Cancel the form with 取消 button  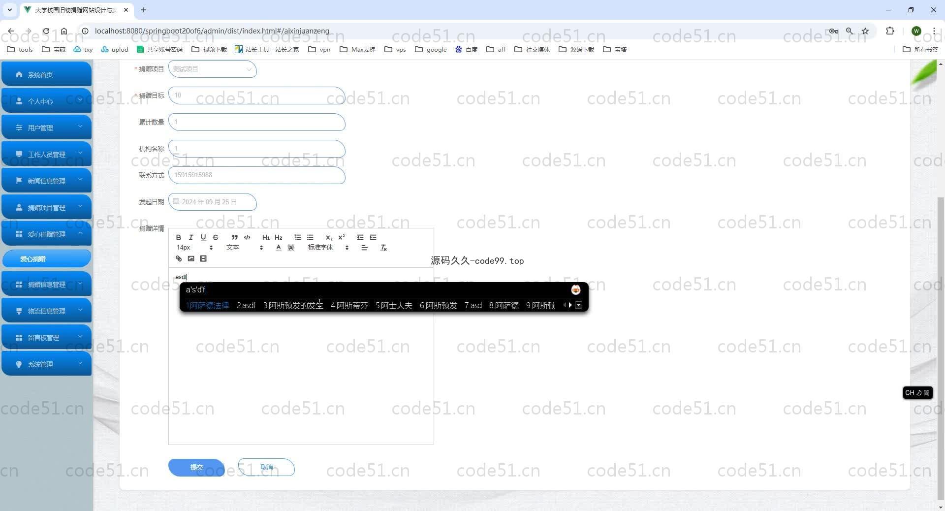pos(266,467)
